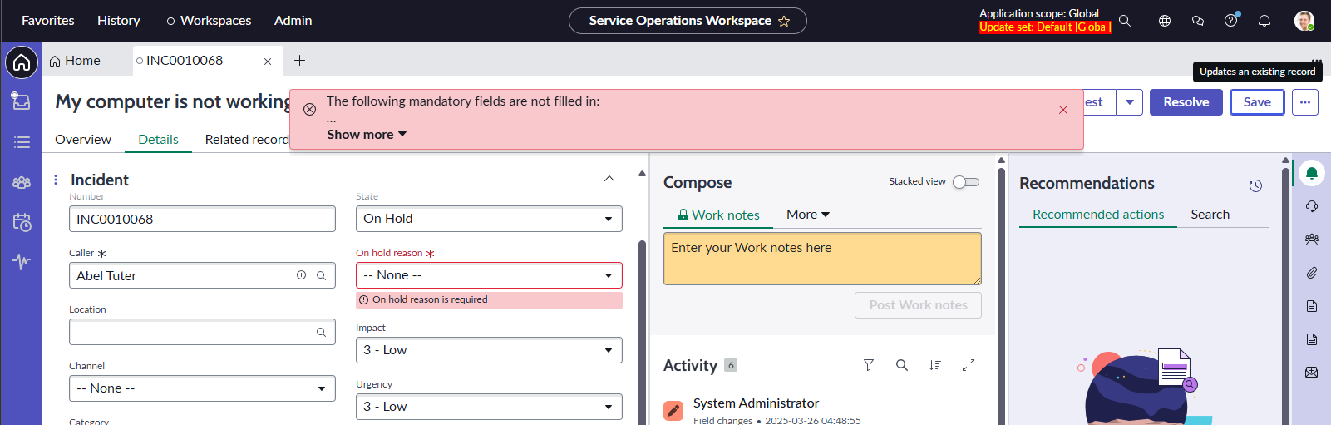
Task: Open the State dropdown
Action: [x=489, y=219]
